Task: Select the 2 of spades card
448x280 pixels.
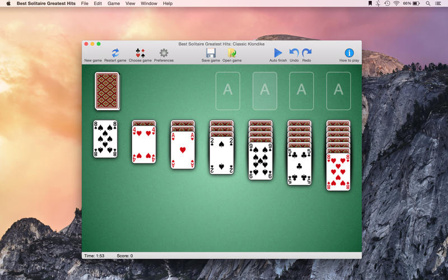Action: coord(221,156)
